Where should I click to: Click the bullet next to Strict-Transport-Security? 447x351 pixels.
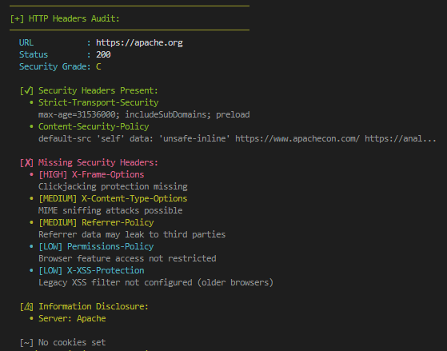click(x=31, y=102)
